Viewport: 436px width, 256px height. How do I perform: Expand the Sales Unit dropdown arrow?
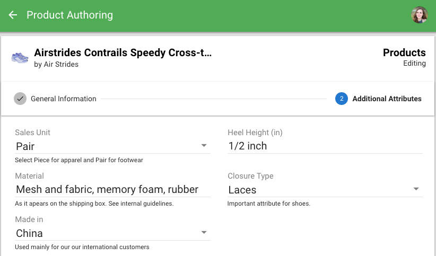pyautogui.click(x=204, y=146)
